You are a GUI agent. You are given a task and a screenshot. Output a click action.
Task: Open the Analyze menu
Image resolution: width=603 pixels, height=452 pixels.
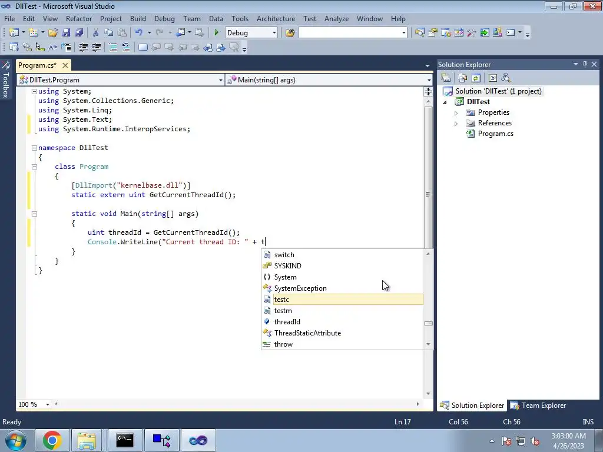pos(336,18)
